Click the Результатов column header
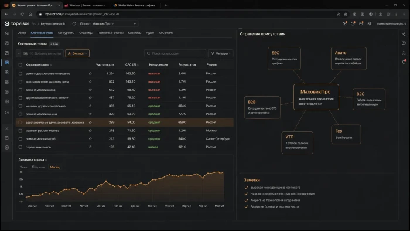This screenshot has height=231, width=410. [x=187, y=64]
